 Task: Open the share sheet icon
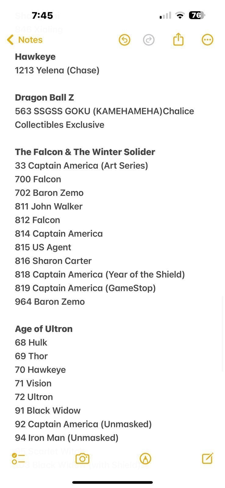click(x=178, y=39)
